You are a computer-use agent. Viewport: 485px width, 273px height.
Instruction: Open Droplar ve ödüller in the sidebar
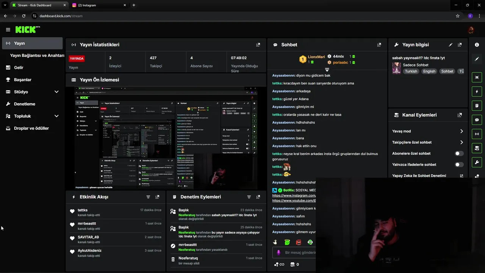[32, 128]
